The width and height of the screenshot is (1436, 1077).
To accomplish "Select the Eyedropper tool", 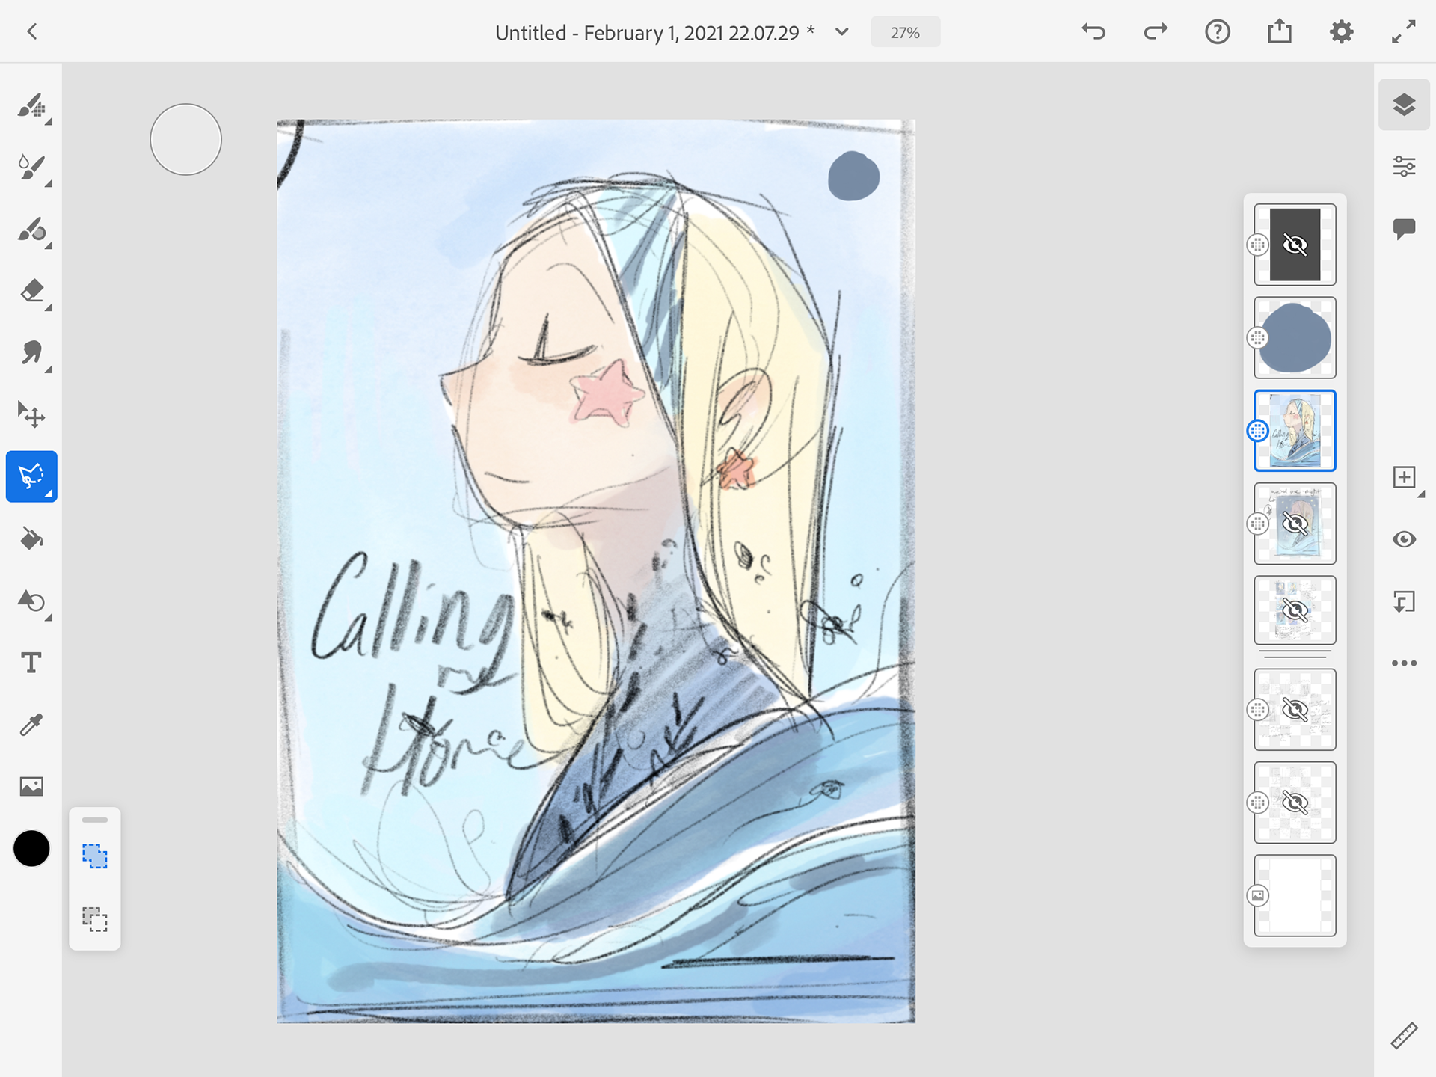I will (31, 724).
